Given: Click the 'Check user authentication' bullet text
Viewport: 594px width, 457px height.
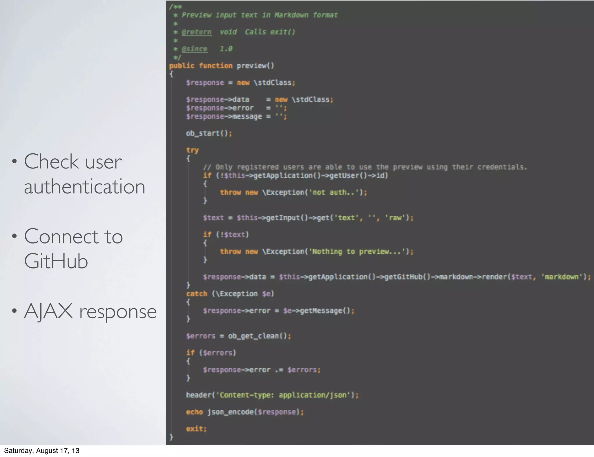Looking at the screenshot, I should pos(84,174).
